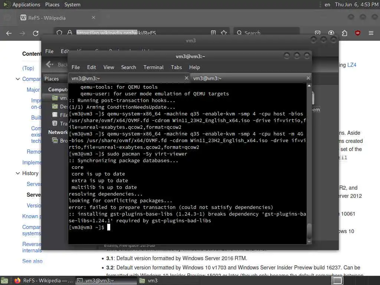Open the clock showing Thu Jun 6
Viewport: 380px width, 285px height.
point(357,4)
